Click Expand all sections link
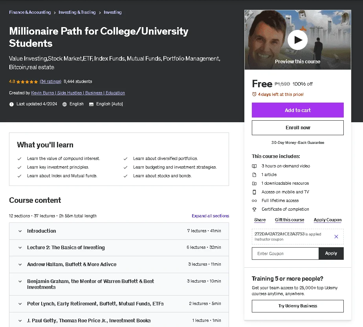363x327 pixels. coord(210,216)
